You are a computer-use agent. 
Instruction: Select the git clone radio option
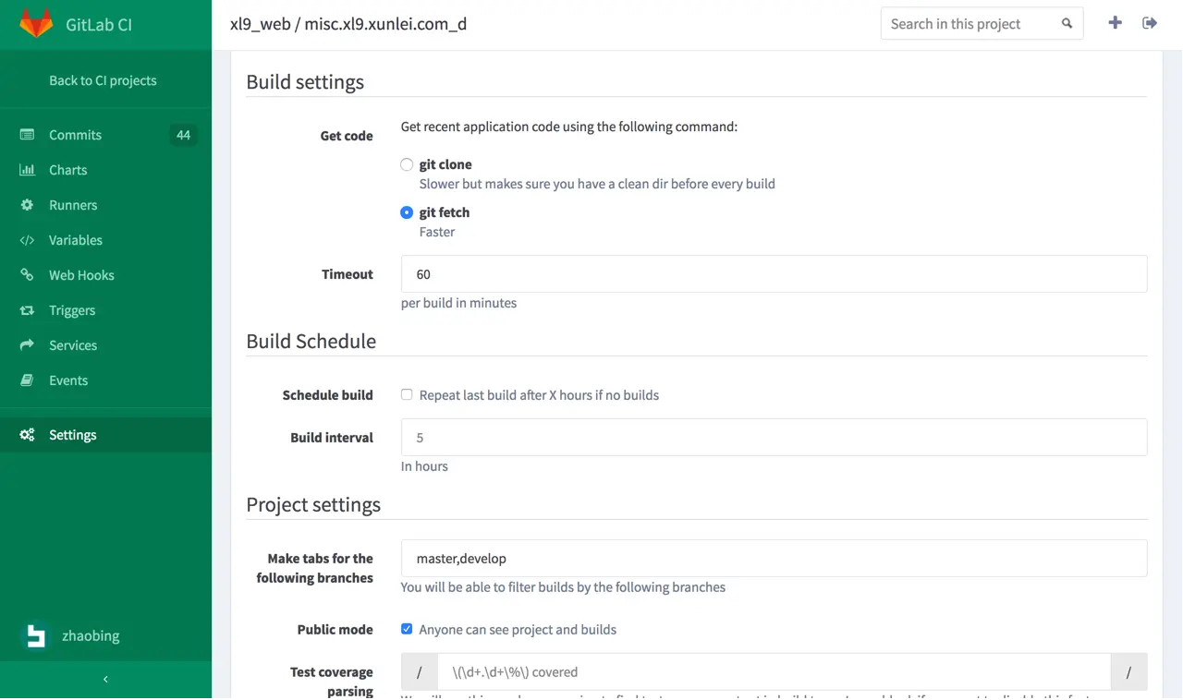coord(407,164)
